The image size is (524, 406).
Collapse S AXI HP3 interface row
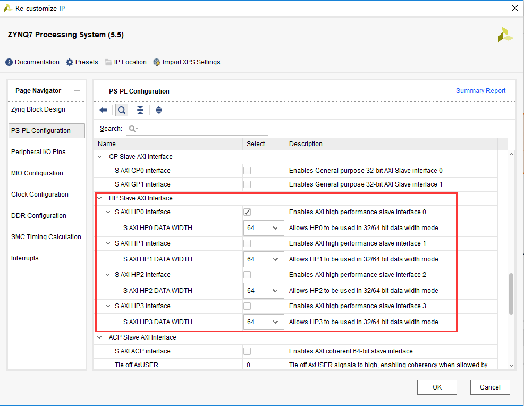pyautogui.click(x=108, y=306)
